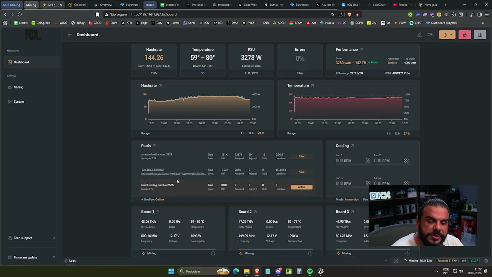Open Hashrate chart details arrow
This screenshot has width=492, height=277.
(x=160, y=85)
